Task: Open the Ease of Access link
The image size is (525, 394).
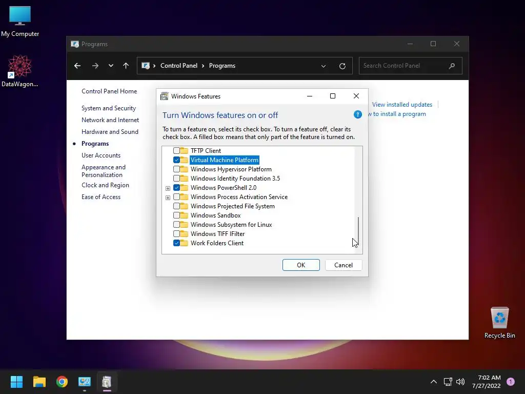Action: pyautogui.click(x=101, y=197)
